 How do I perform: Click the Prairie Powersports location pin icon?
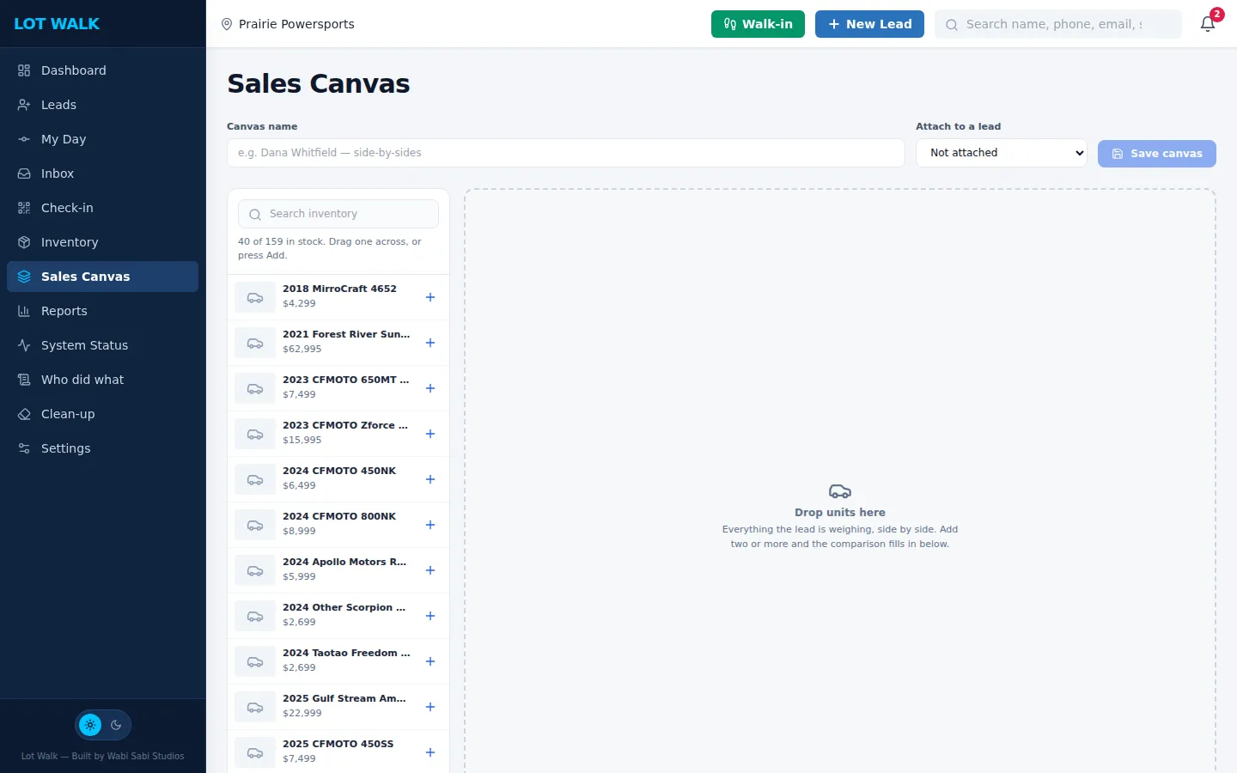point(227,24)
